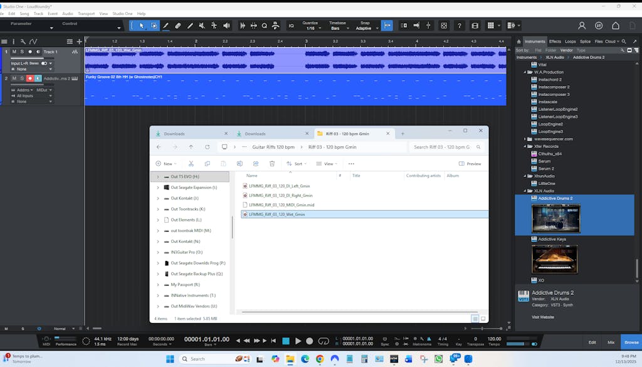Disable record arm on Addictive Drums track

click(29, 78)
